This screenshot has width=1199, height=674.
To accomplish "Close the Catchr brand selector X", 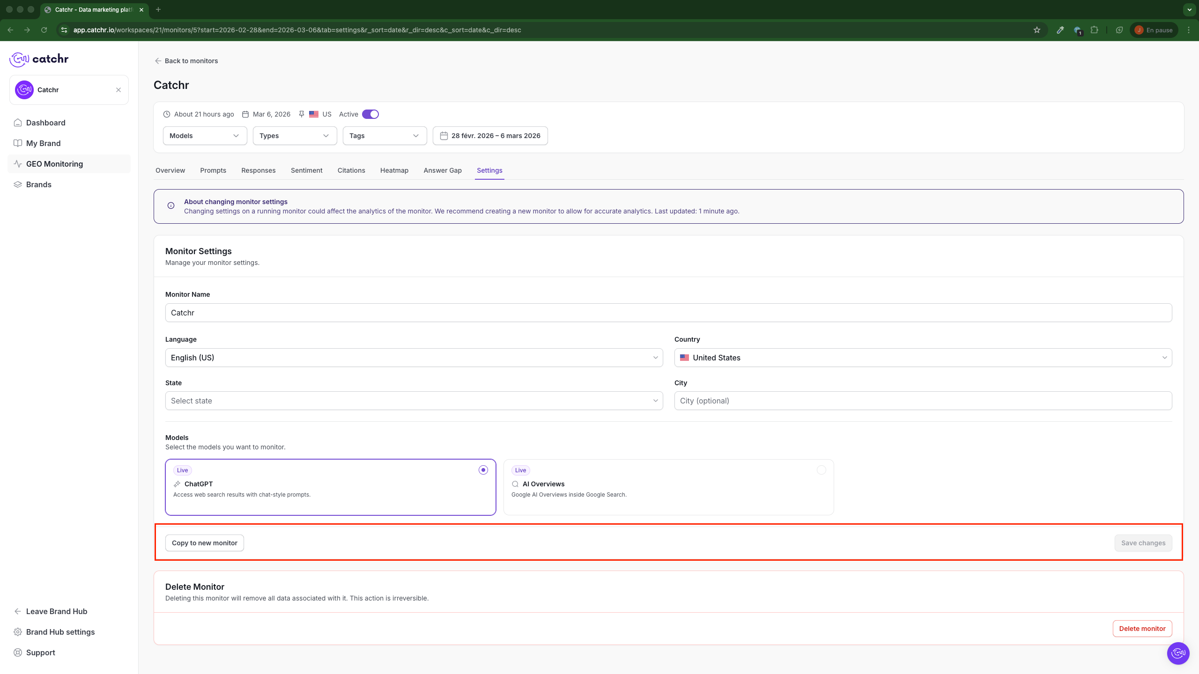I will (118, 90).
